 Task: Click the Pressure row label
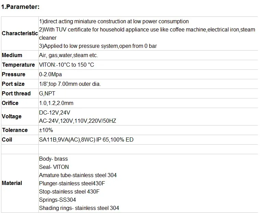tap(13, 75)
